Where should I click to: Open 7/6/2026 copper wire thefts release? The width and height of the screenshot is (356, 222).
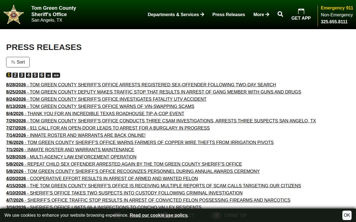[140, 142]
